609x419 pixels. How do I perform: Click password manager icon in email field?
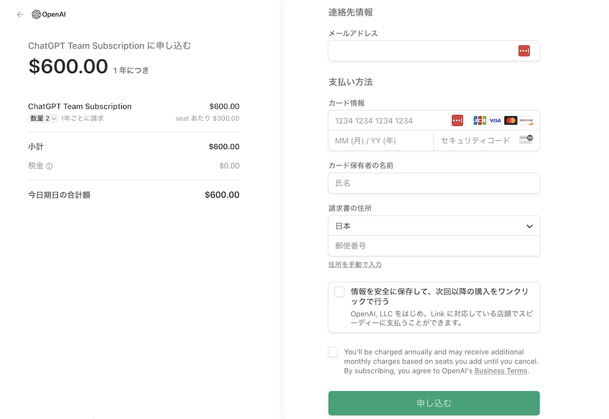tap(524, 51)
